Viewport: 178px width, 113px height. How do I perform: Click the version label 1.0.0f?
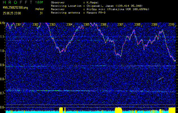click(39, 2)
